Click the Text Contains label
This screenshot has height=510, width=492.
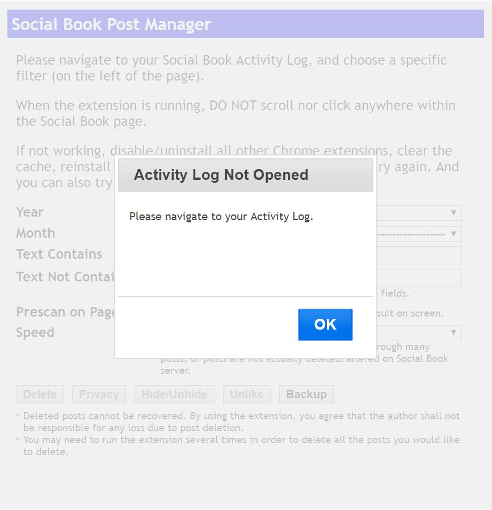point(59,254)
